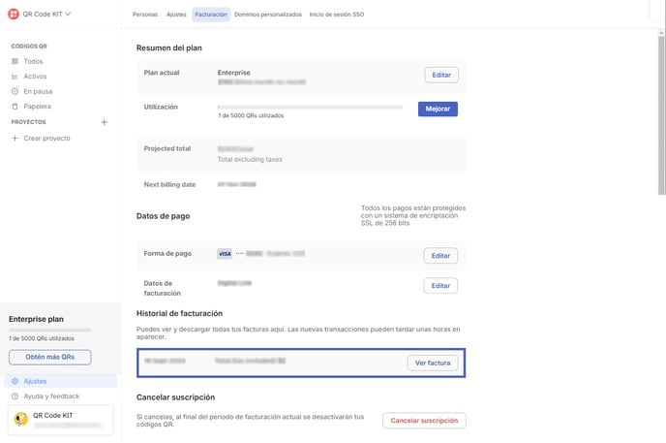Edit Datos de facturación details

click(440, 286)
